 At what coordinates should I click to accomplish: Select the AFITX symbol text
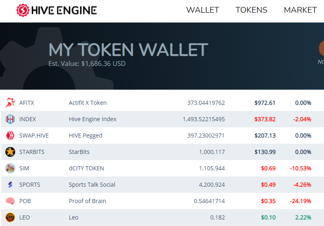(27, 103)
